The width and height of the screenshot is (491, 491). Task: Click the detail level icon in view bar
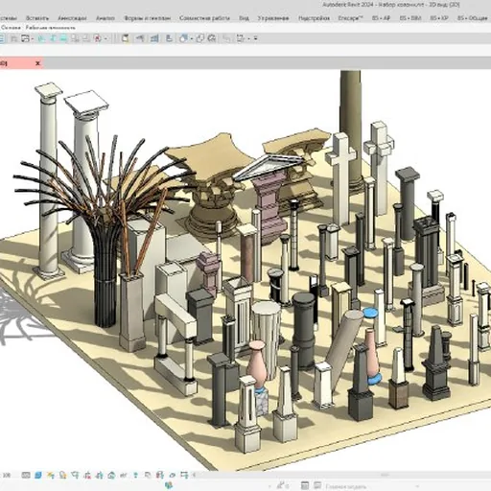(x=26, y=475)
